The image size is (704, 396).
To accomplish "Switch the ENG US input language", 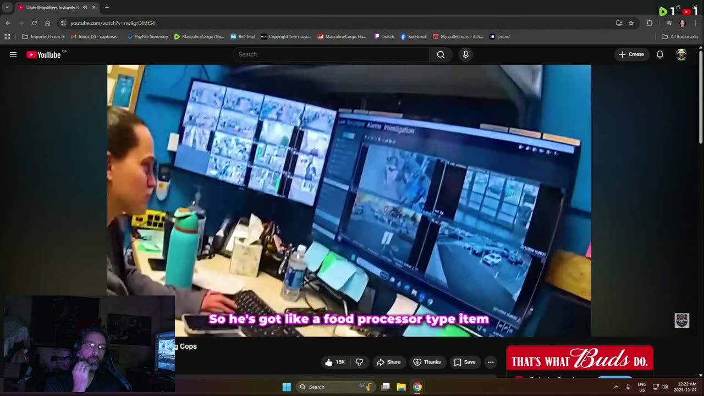I will click(642, 387).
